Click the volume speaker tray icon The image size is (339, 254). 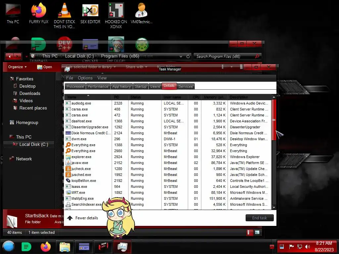pyautogui.click(x=307, y=246)
